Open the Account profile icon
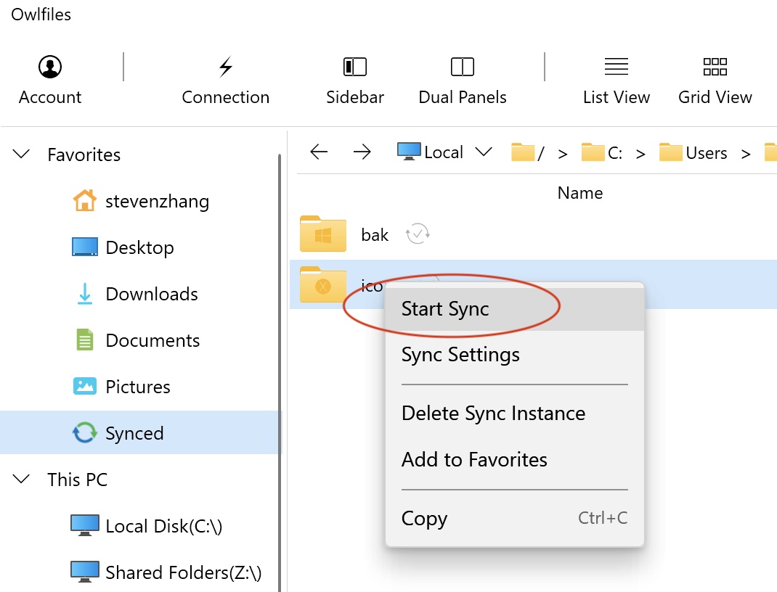The height and width of the screenshot is (592, 777). (50, 67)
